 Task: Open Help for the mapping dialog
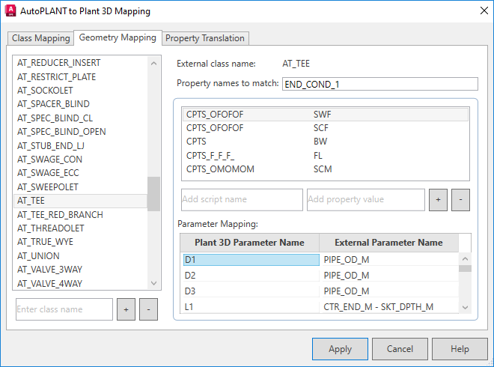pos(460,349)
